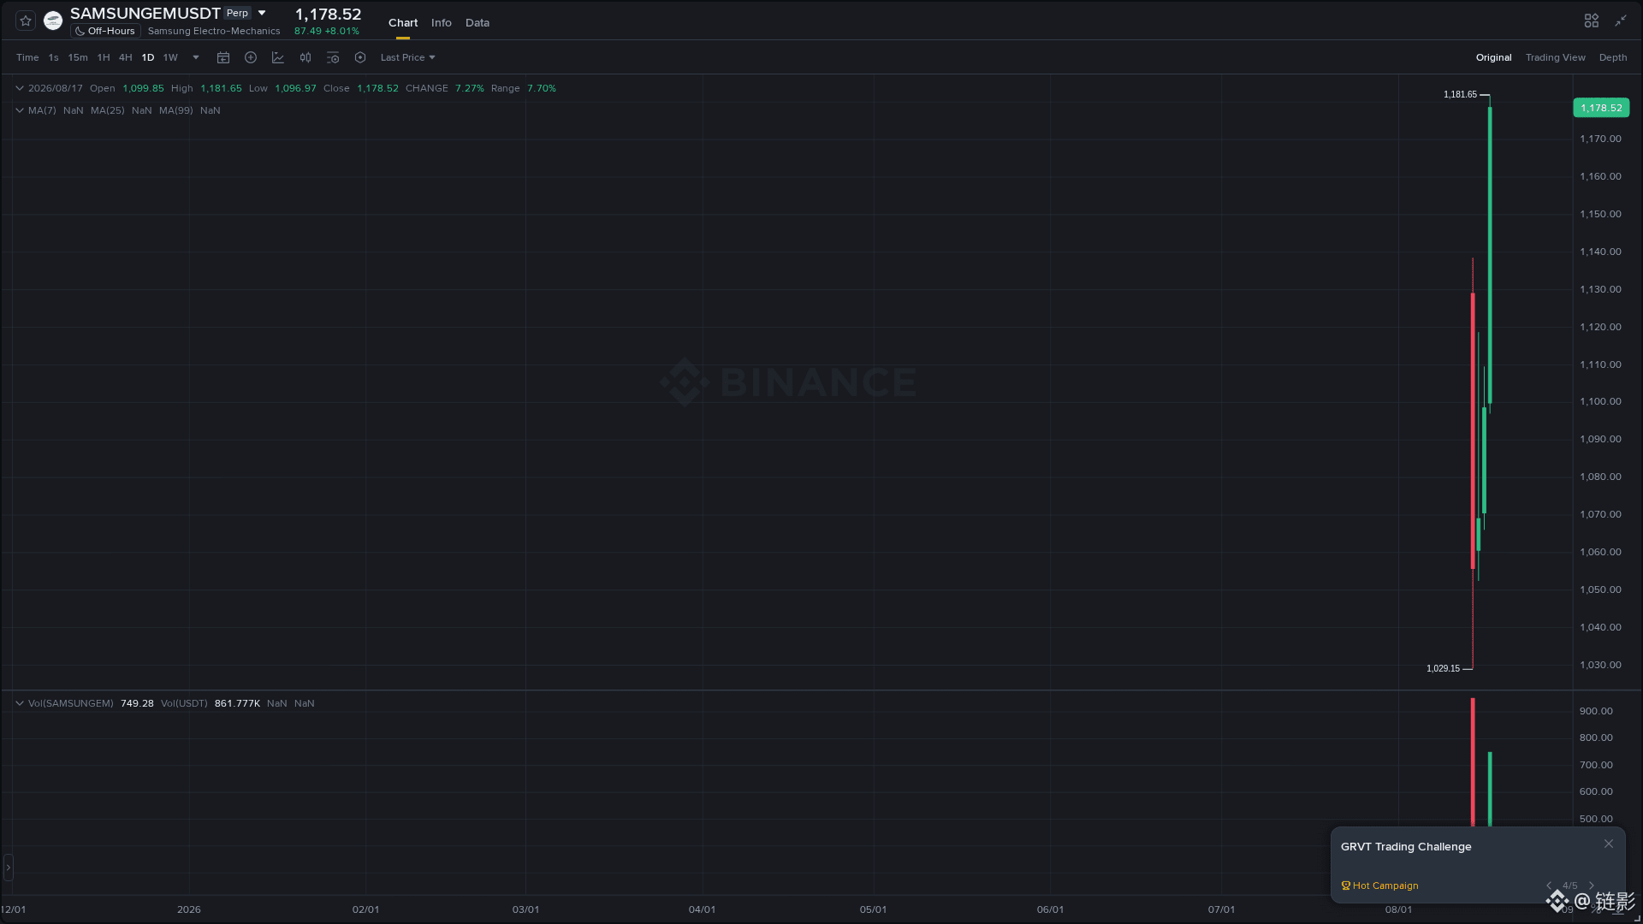Click the 1,100.00 price axis label
This screenshot has height=924, width=1643.
1600,401
